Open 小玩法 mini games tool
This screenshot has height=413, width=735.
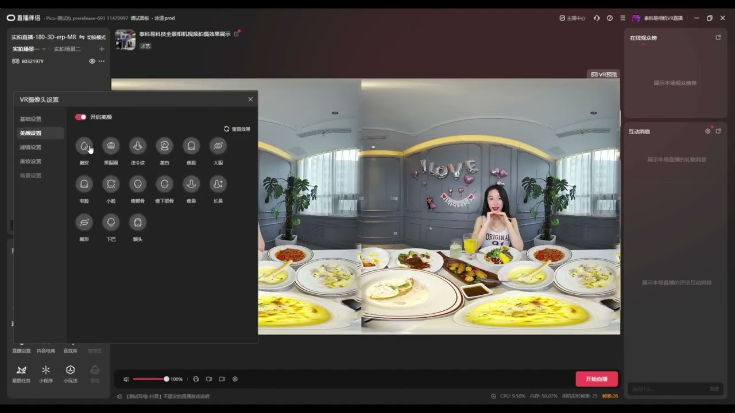(71, 374)
